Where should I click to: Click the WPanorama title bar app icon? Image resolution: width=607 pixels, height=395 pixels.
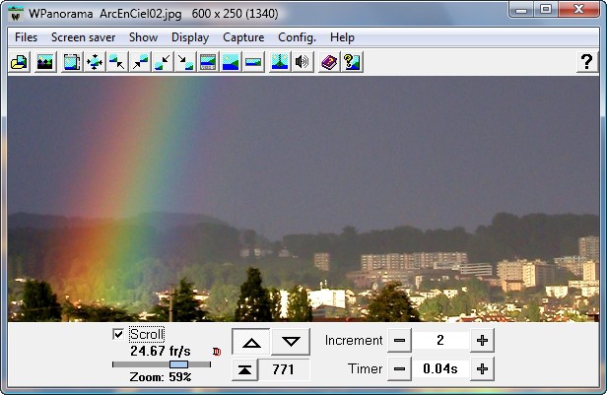click(16, 14)
